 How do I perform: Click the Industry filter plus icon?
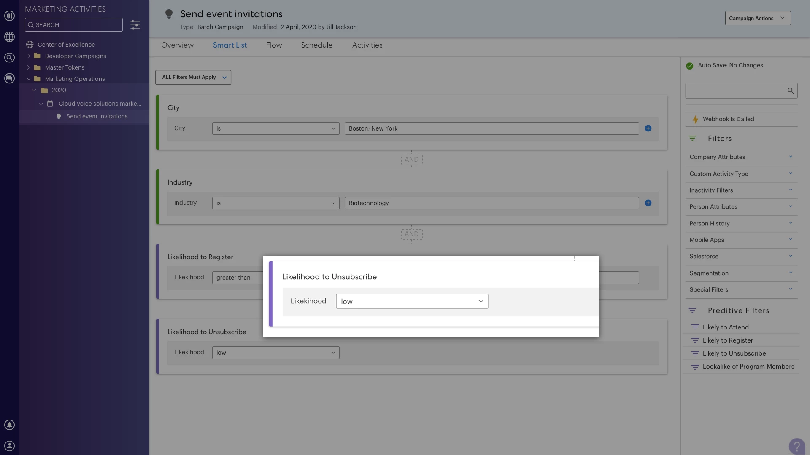tap(648, 203)
